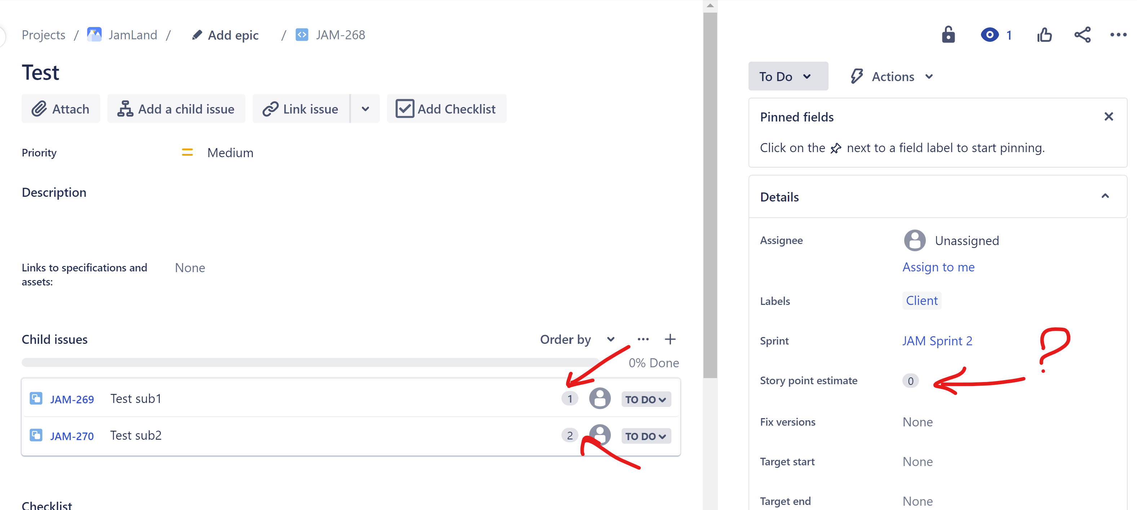This screenshot has height=510, width=1137.
Task: Click the Medium priority field
Action: pyautogui.click(x=218, y=152)
